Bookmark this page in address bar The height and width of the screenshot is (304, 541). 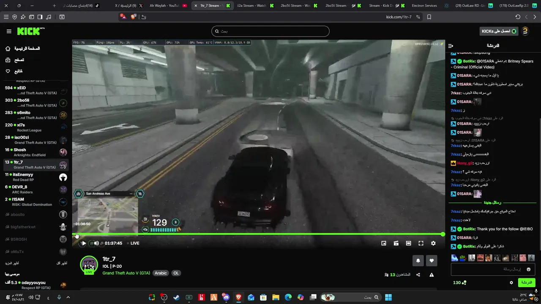pos(429,17)
